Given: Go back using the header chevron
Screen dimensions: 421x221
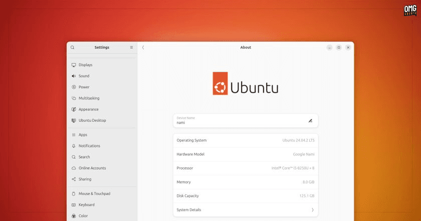Looking at the screenshot, I should (143, 48).
